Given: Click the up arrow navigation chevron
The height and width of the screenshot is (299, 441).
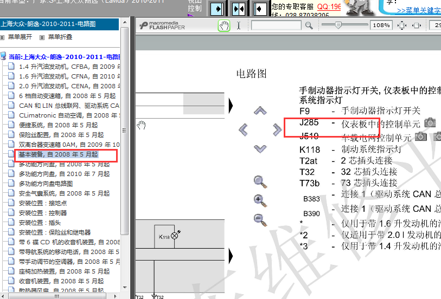Looking at the screenshot, I should (x=260, y=110).
